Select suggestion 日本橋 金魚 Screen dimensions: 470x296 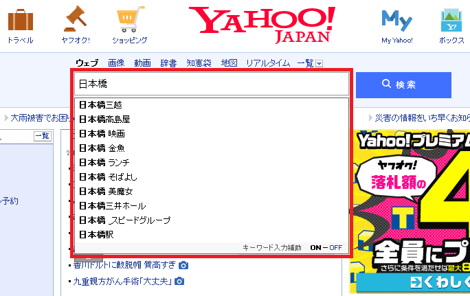click(x=212, y=148)
